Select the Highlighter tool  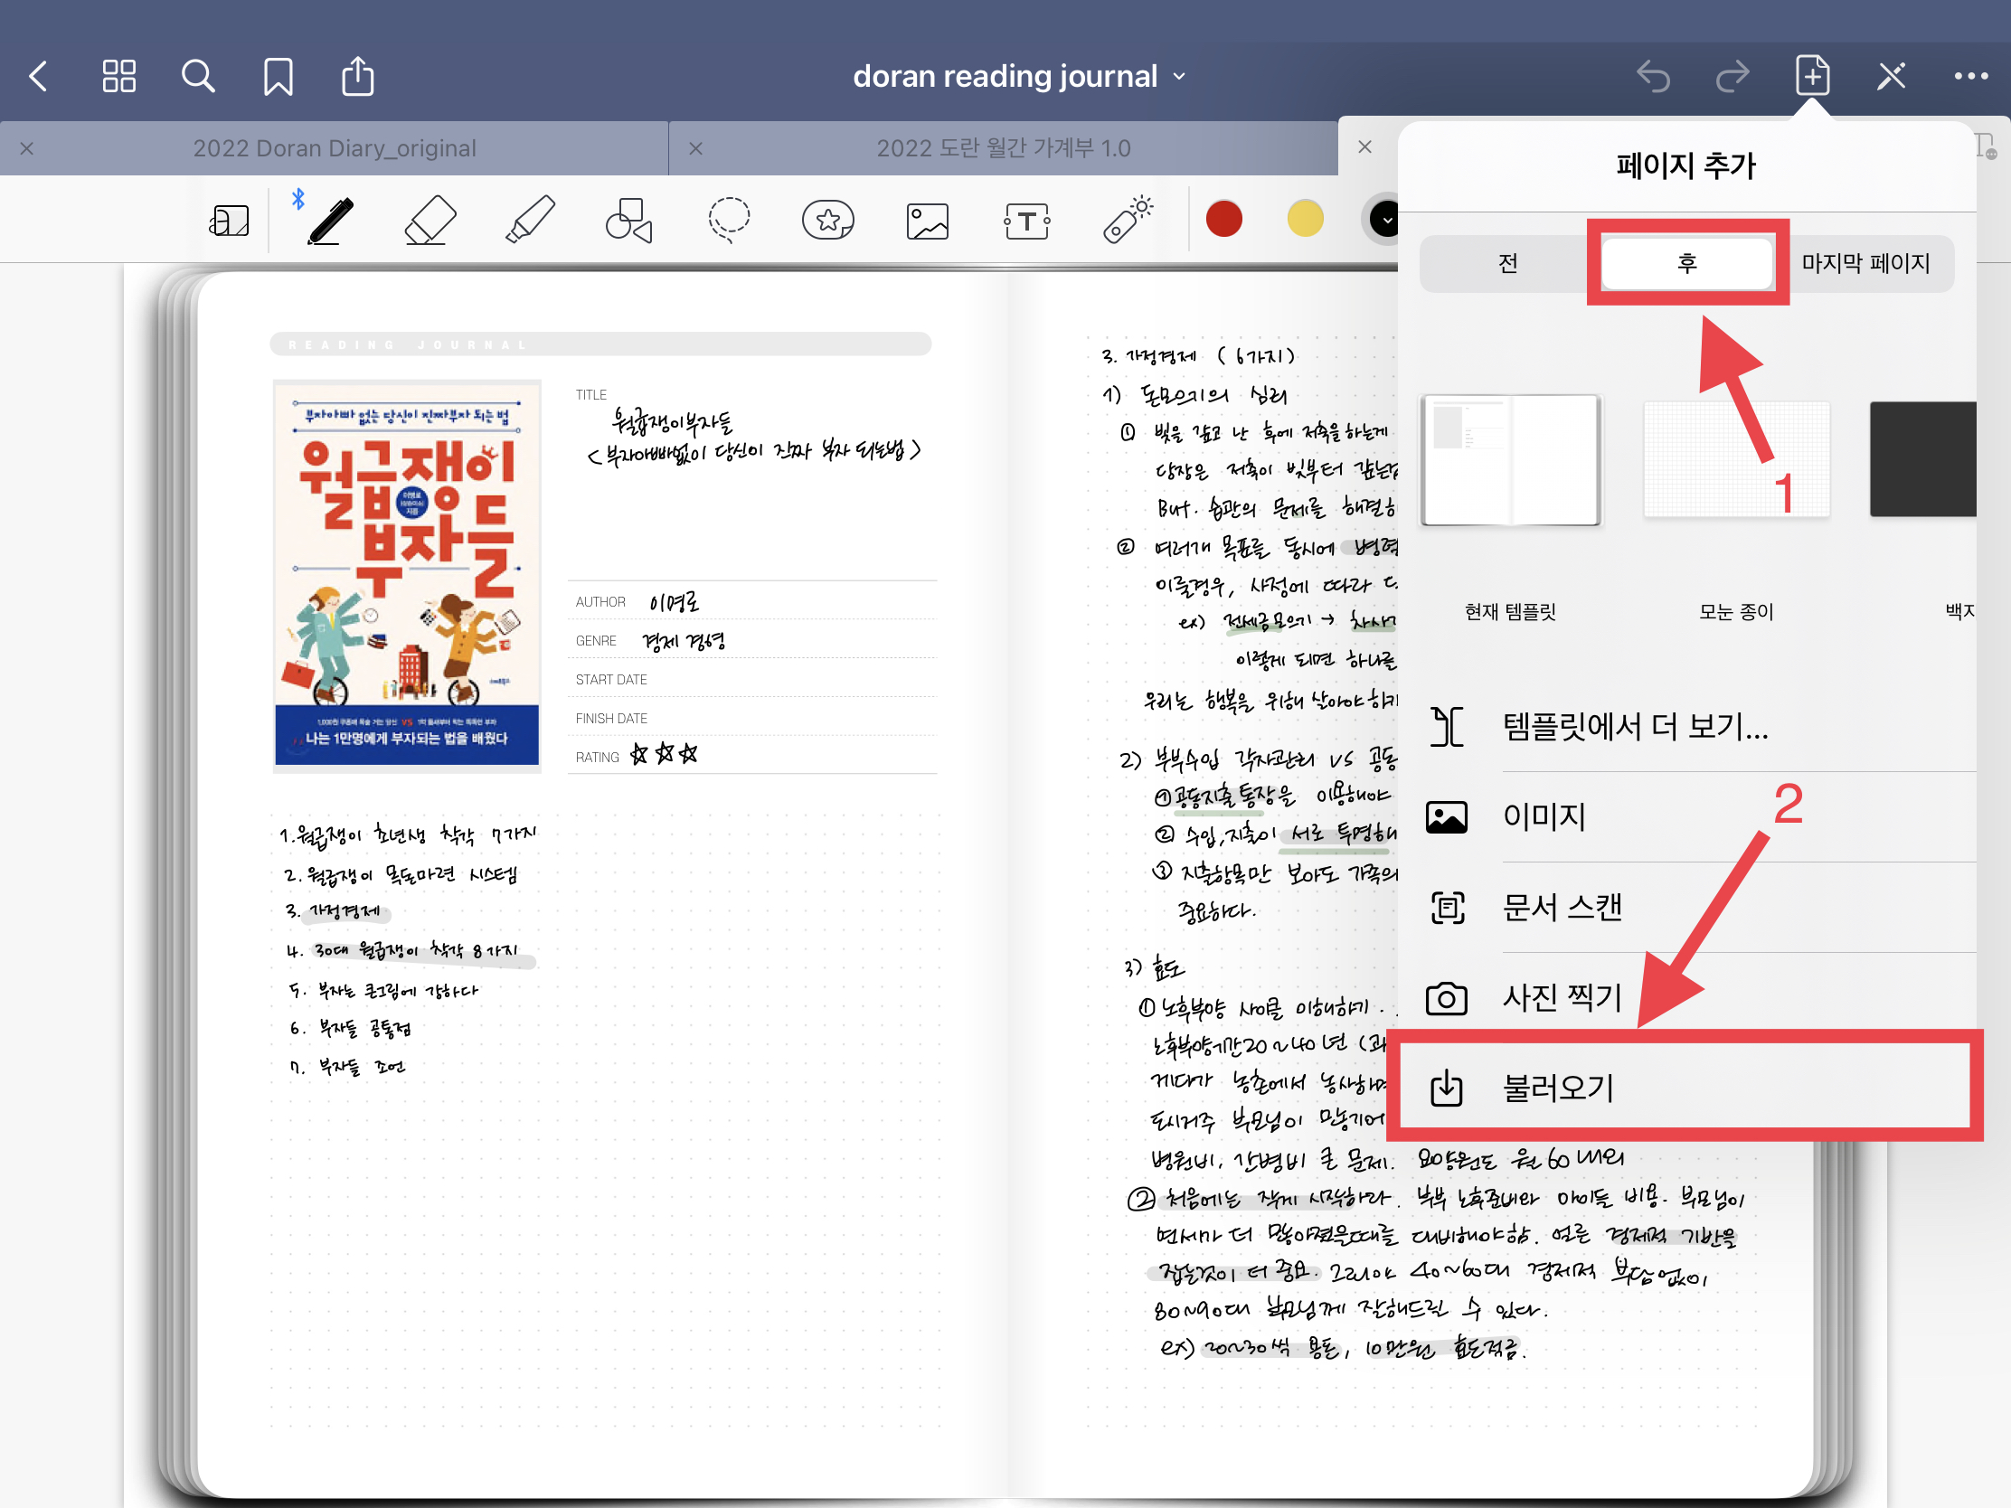(x=530, y=221)
